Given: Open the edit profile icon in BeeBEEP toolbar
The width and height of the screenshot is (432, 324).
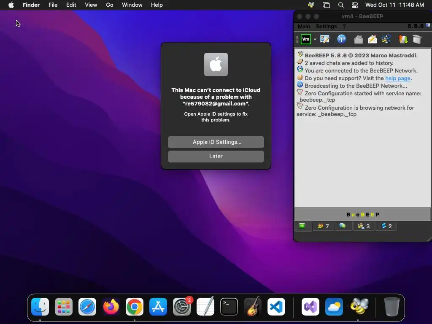Looking at the screenshot, I should (x=325, y=39).
